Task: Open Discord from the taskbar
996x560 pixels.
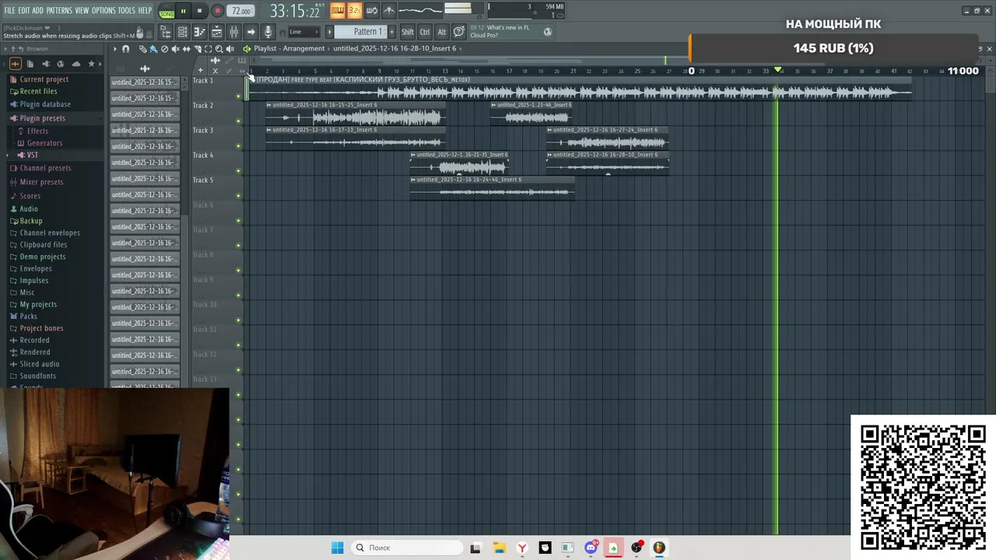Action: pos(591,548)
